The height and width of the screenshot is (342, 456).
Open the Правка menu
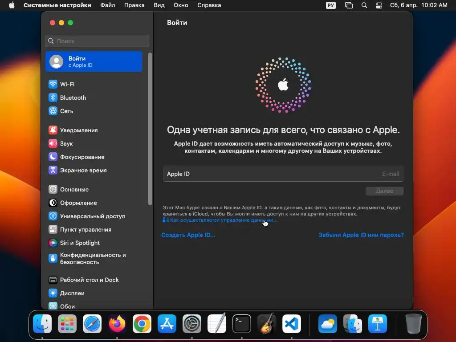pos(134,5)
